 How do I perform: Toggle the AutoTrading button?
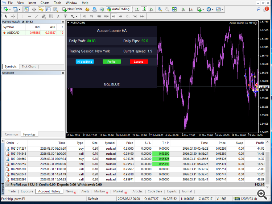tap(118, 9)
